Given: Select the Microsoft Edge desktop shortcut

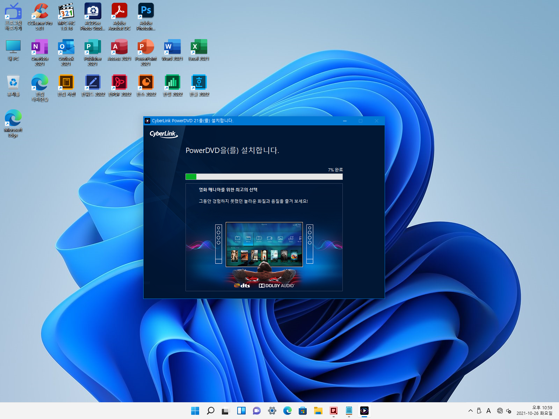Looking at the screenshot, I should (x=13, y=124).
